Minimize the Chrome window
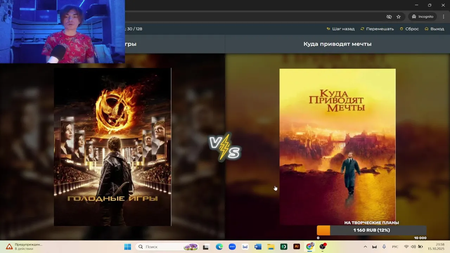 click(417, 5)
